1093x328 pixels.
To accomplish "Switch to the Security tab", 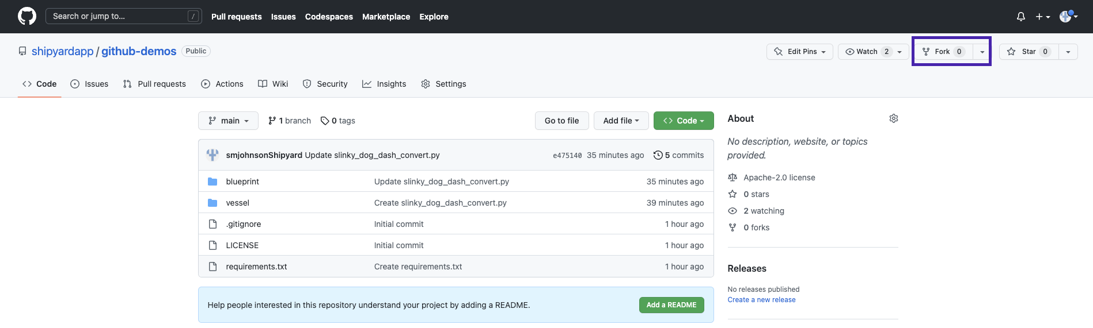I will (x=325, y=84).
